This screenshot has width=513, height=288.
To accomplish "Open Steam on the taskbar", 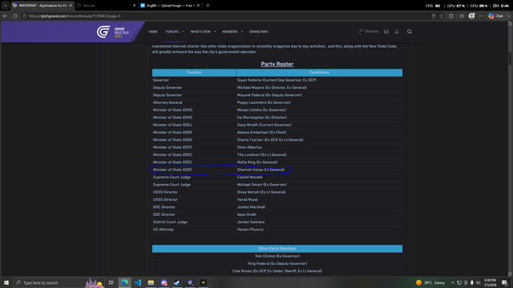I will (x=177, y=282).
